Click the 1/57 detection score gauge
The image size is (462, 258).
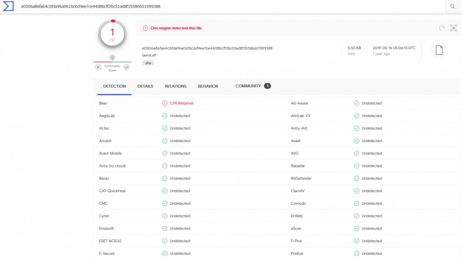(112, 34)
